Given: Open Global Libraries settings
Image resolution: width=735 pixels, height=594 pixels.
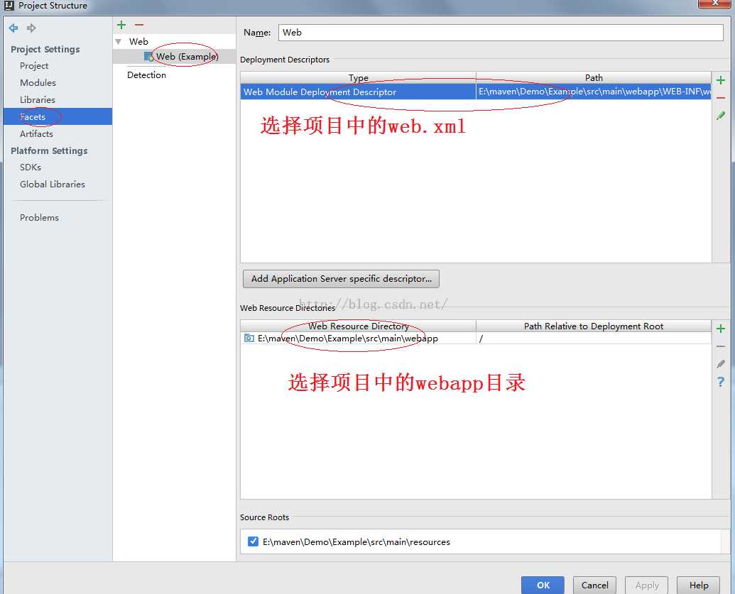Looking at the screenshot, I should (53, 184).
